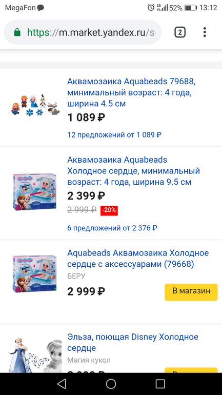
Task: View 12 предложений от 1 089 ₽ offers
Action: 114,135
